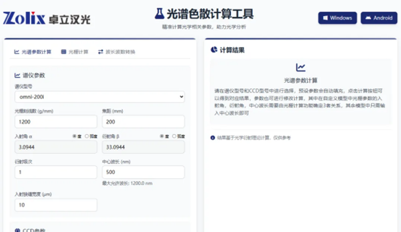Click the 光栅刻线数 field showing 1200
This screenshot has width=401, height=232.
[x=56, y=122]
